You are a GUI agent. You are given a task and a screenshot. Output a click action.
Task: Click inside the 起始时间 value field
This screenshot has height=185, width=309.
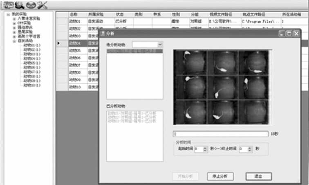pyautogui.click(x=199, y=149)
